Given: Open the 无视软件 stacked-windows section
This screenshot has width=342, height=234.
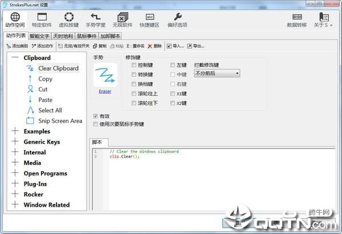Looking at the screenshot, I should [x=123, y=20].
